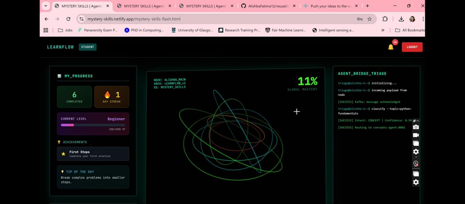This screenshot has height=204, width=465.
Task: Open the Chrome downloads icon
Action: pos(401,19)
